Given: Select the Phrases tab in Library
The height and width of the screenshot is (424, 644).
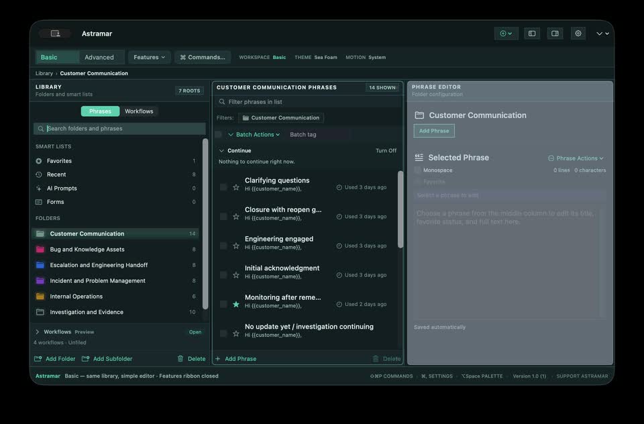Looking at the screenshot, I should point(100,111).
